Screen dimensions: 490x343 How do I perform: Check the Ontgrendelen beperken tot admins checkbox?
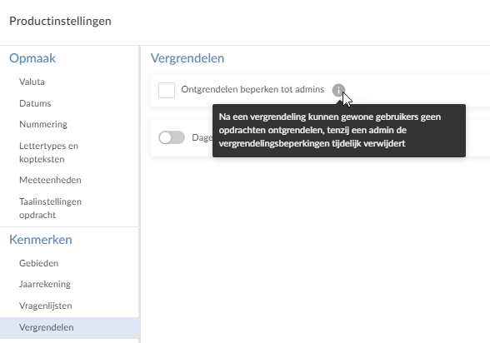tap(167, 90)
